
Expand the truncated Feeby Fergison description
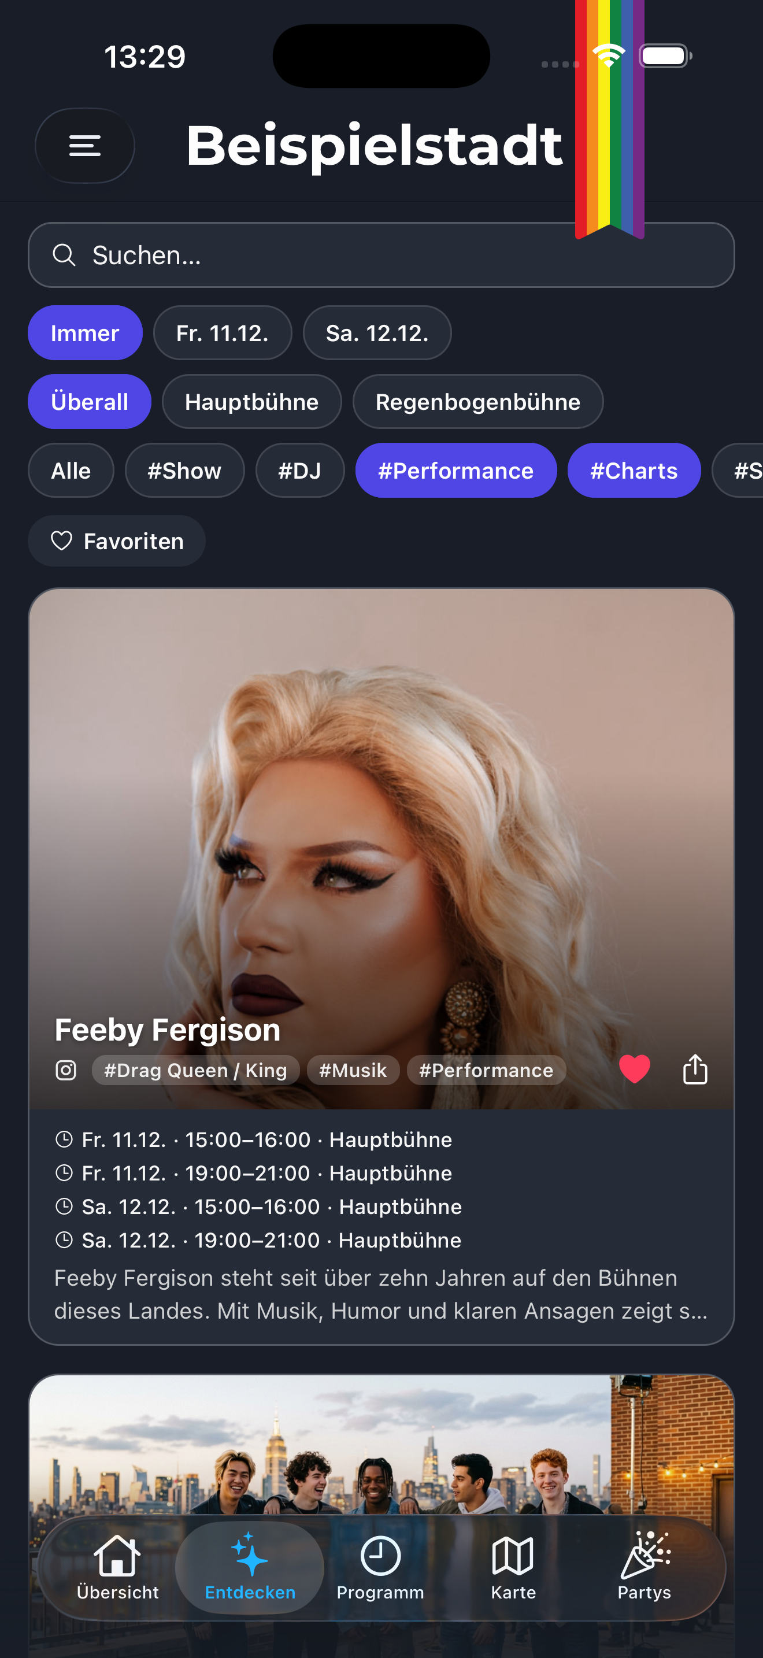tap(381, 1294)
